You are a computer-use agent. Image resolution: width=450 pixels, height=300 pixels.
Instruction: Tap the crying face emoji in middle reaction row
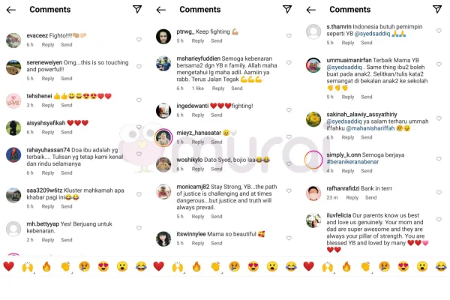click(x=234, y=267)
